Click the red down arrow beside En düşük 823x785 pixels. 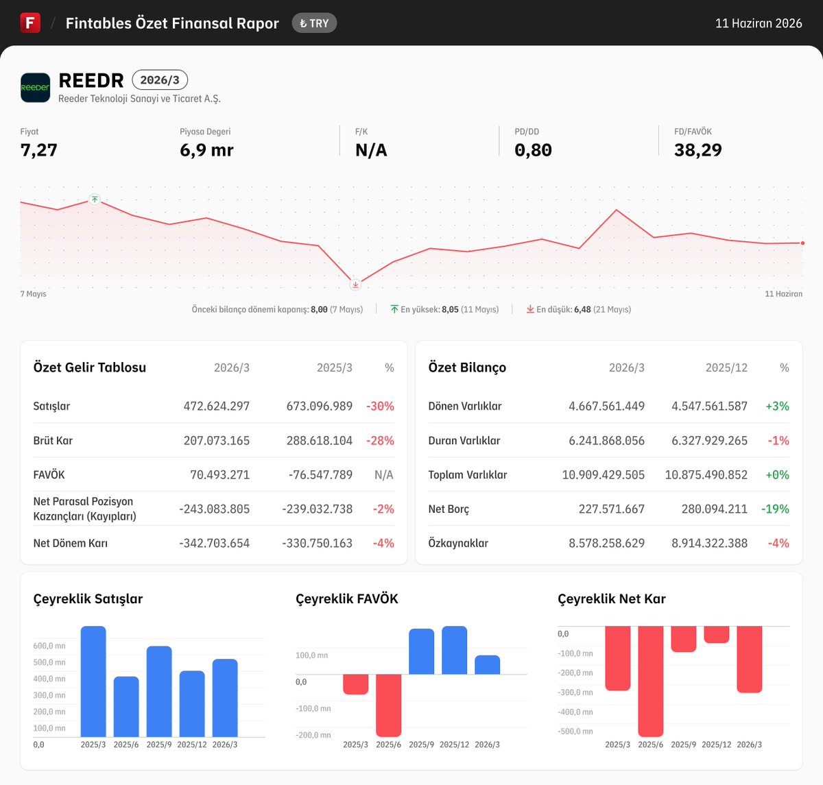(x=530, y=309)
